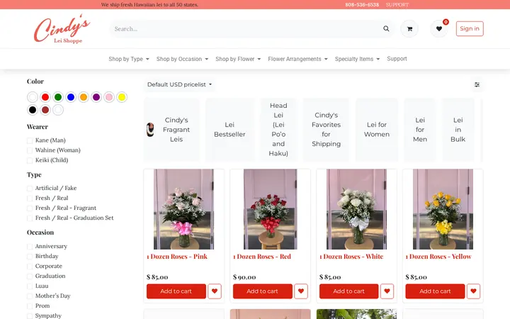This screenshot has width=510, height=319.
Task: Filter by the brown color swatch
Action: (x=45, y=110)
